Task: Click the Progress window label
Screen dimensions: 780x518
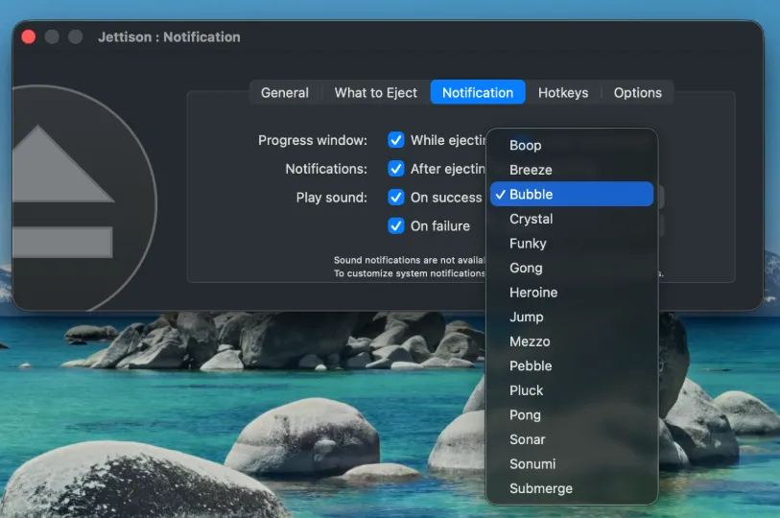Action: pyautogui.click(x=313, y=140)
